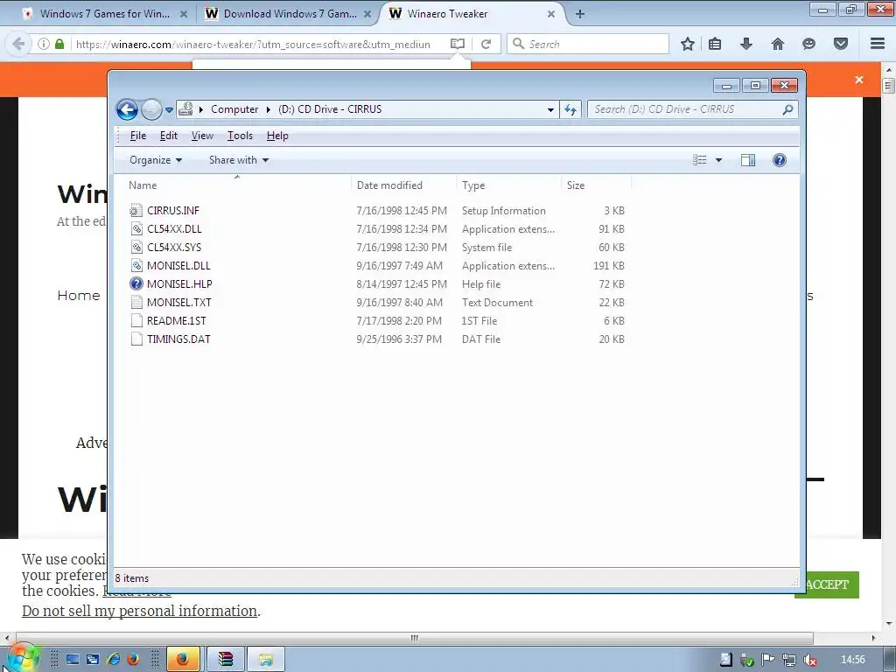Open the File menu
The width and height of the screenshot is (896, 672).
pyautogui.click(x=137, y=136)
